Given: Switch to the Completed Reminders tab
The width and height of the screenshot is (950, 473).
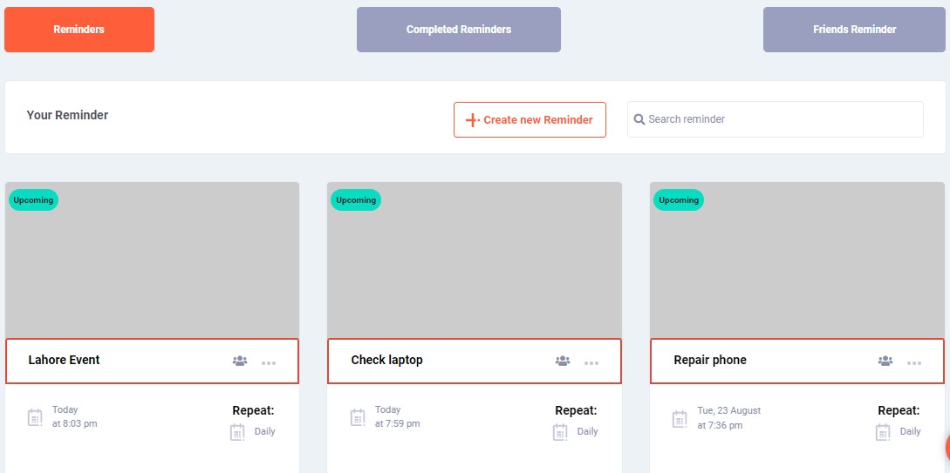Looking at the screenshot, I should [458, 30].
